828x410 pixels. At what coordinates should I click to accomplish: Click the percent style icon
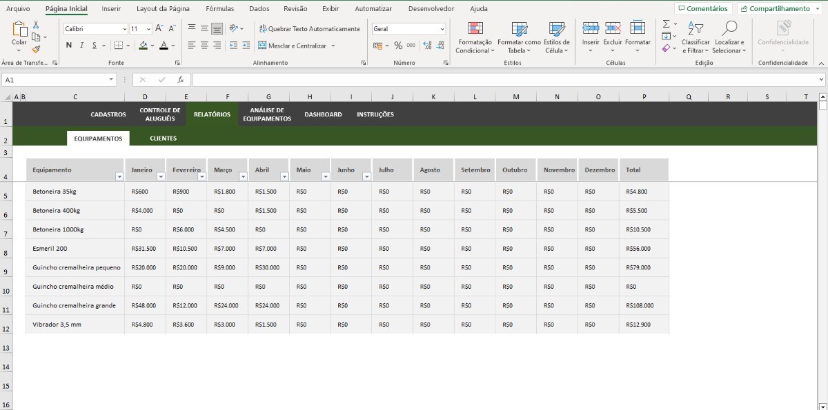[398, 45]
